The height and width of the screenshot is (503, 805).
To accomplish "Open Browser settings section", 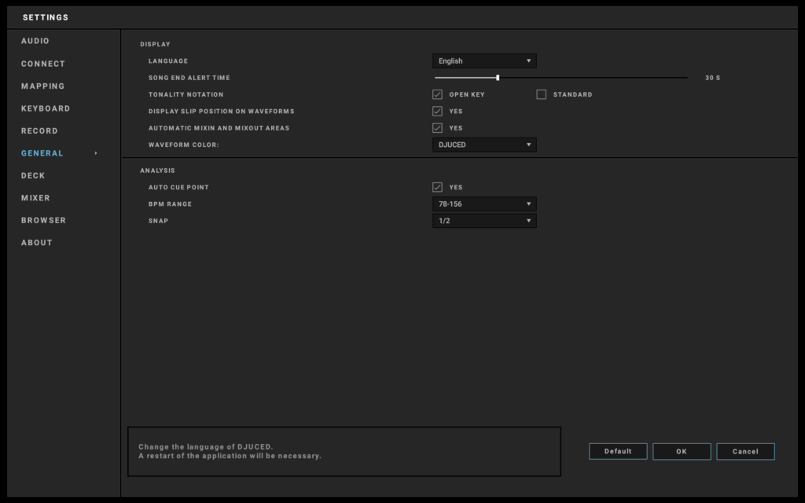I will point(43,221).
